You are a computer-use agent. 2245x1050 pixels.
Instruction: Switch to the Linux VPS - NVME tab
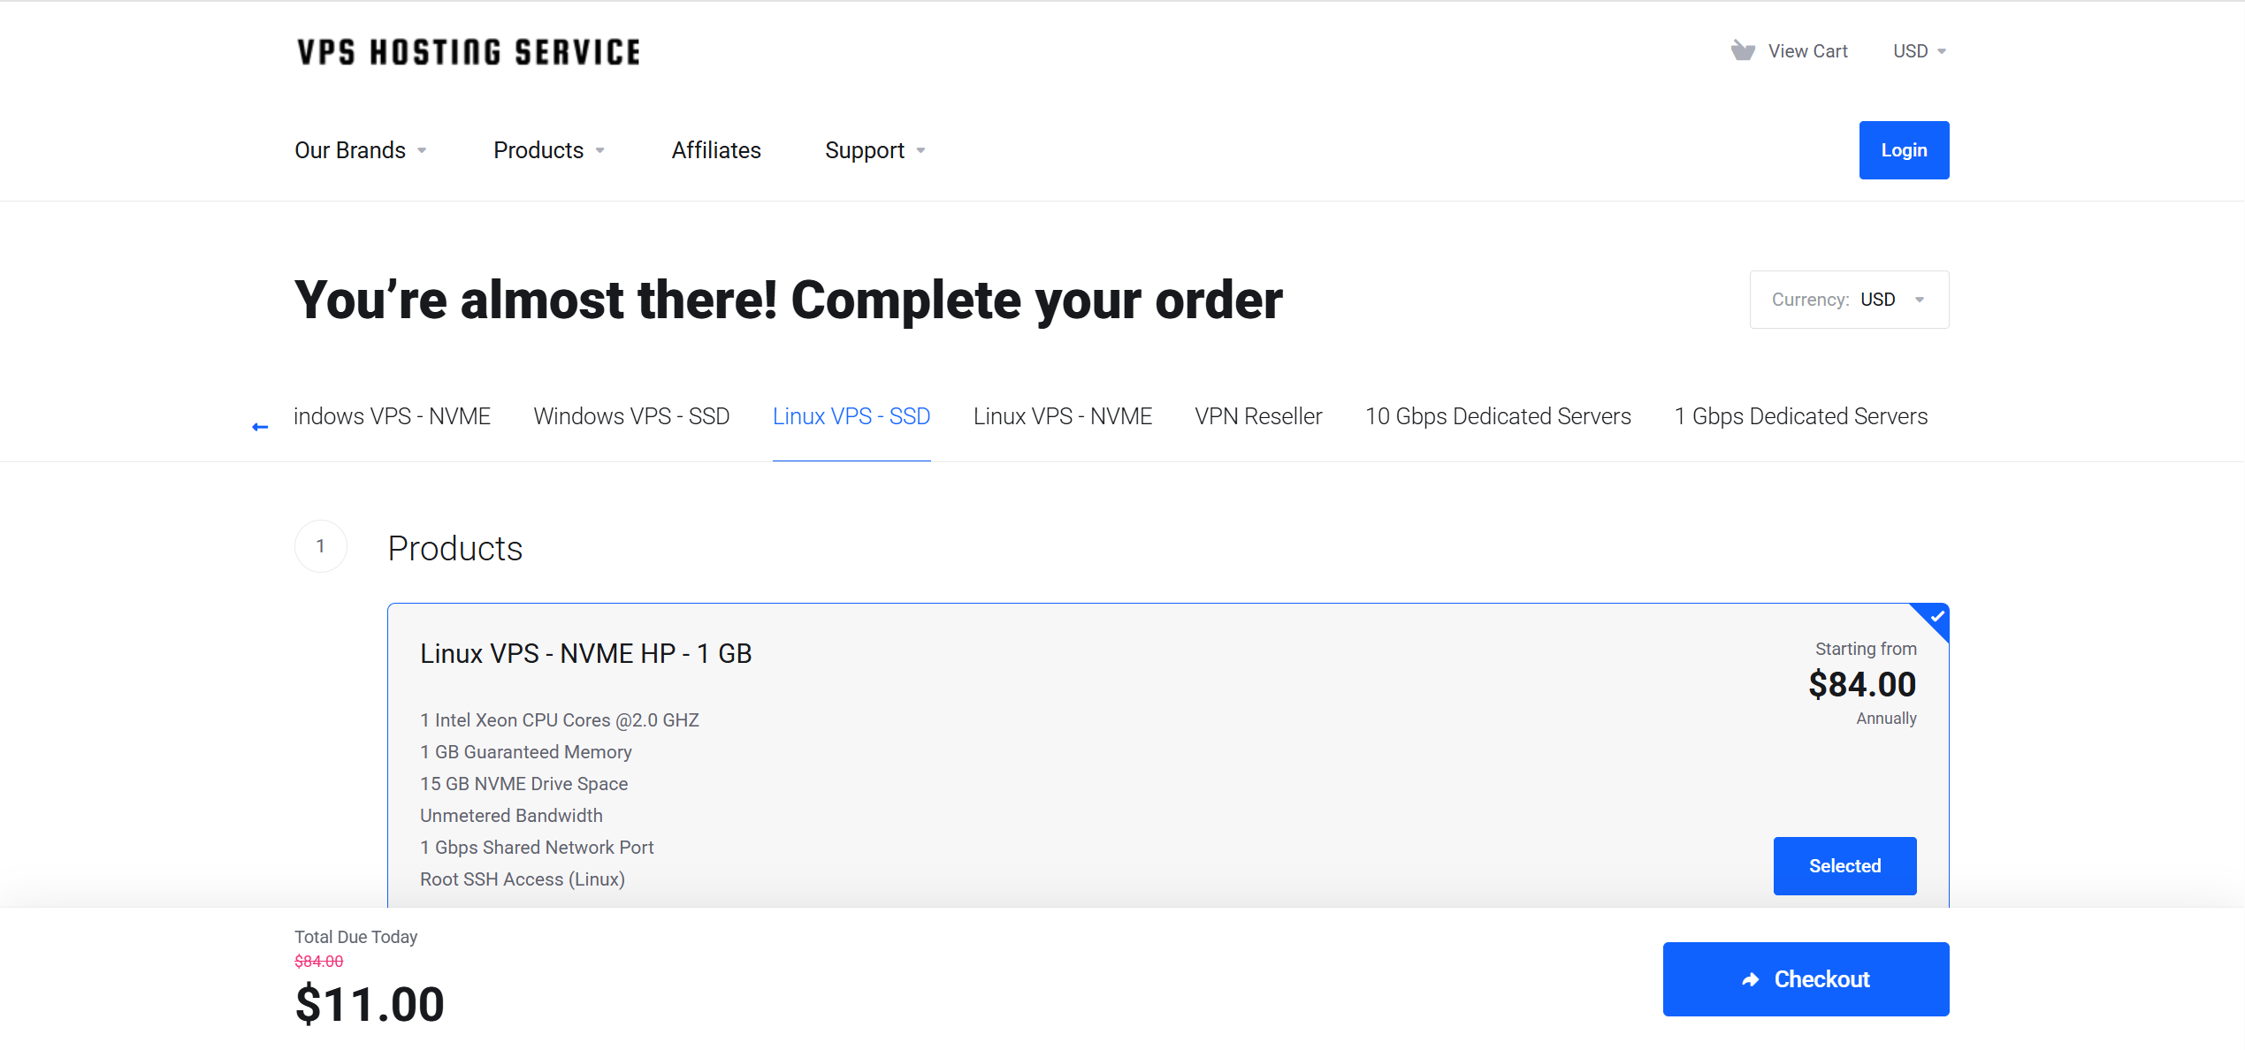click(1063, 416)
